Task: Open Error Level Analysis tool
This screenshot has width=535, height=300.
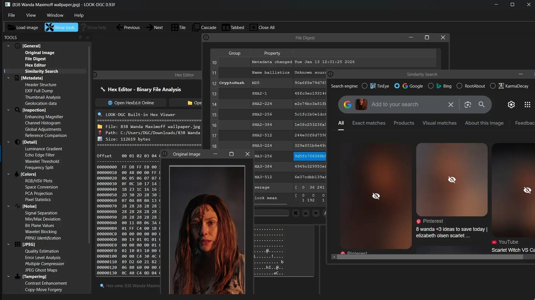Action: click(43, 258)
